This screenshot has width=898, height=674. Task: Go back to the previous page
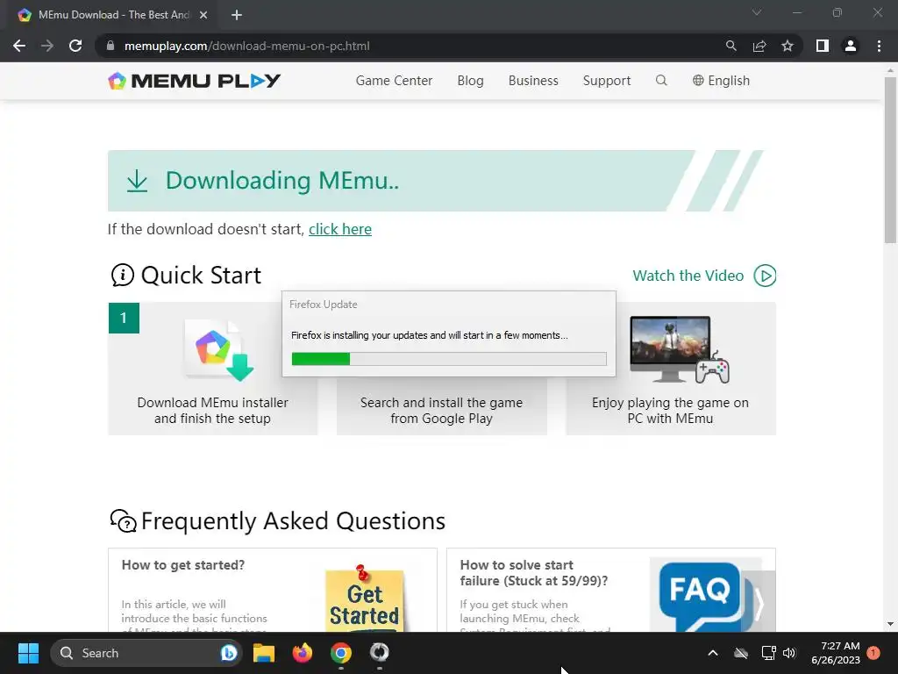pyautogui.click(x=19, y=46)
